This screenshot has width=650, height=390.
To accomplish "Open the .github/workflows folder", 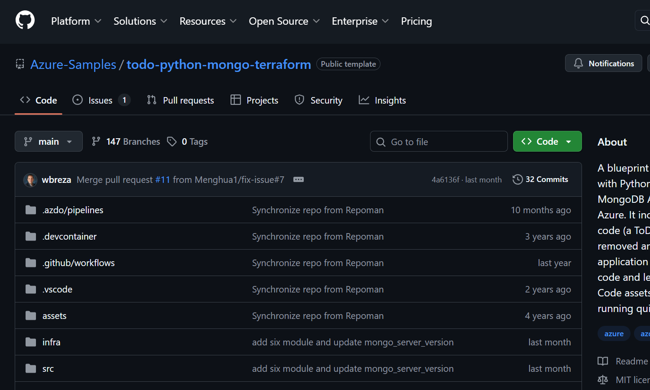I will click(78, 263).
